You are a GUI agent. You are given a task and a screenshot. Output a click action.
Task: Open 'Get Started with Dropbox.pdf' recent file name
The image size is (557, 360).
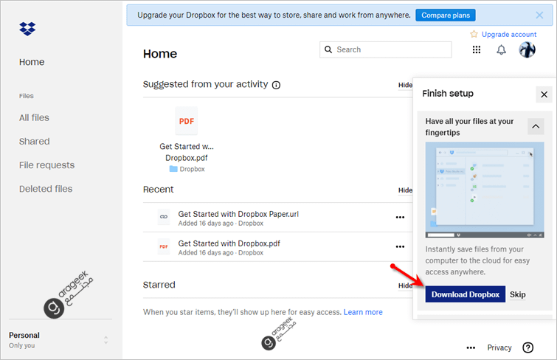(229, 243)
